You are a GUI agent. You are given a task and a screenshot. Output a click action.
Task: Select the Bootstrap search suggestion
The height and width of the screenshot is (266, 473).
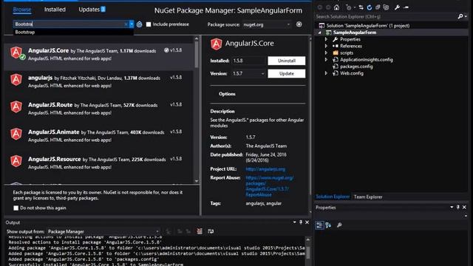(x=73, y=32)
